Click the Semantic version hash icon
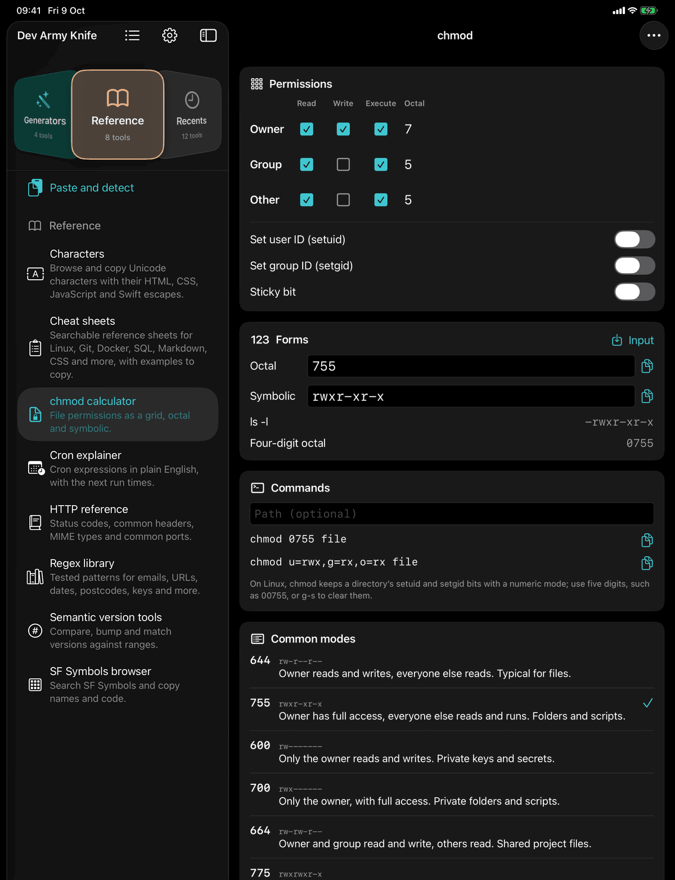Screen dimensions: 675x880 (x=35, y=631)
